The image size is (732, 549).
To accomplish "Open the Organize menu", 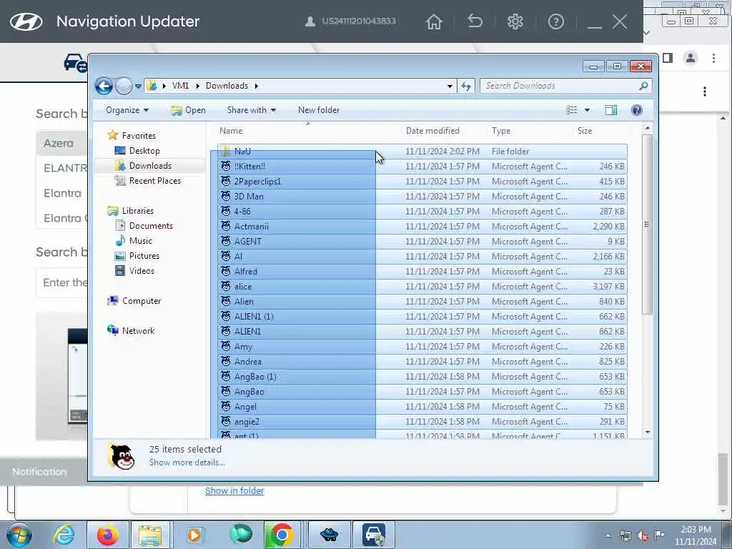I will pos(127,110).
